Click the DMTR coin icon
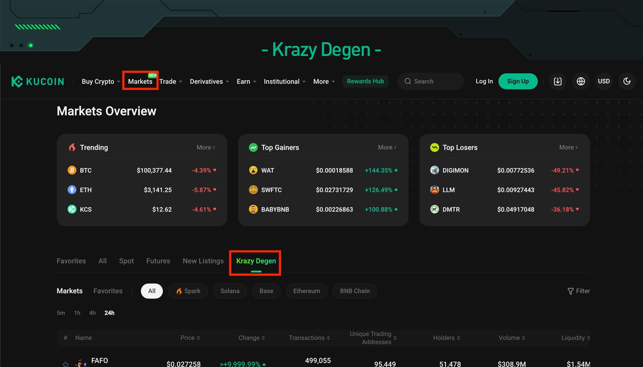 [434, 209]
